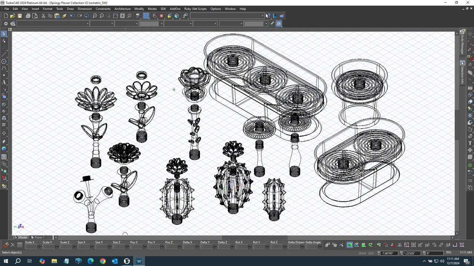Open the Constraints menu
Image resolution: width=474 pixels, height=266 pixels.
(x=103, y=9)
